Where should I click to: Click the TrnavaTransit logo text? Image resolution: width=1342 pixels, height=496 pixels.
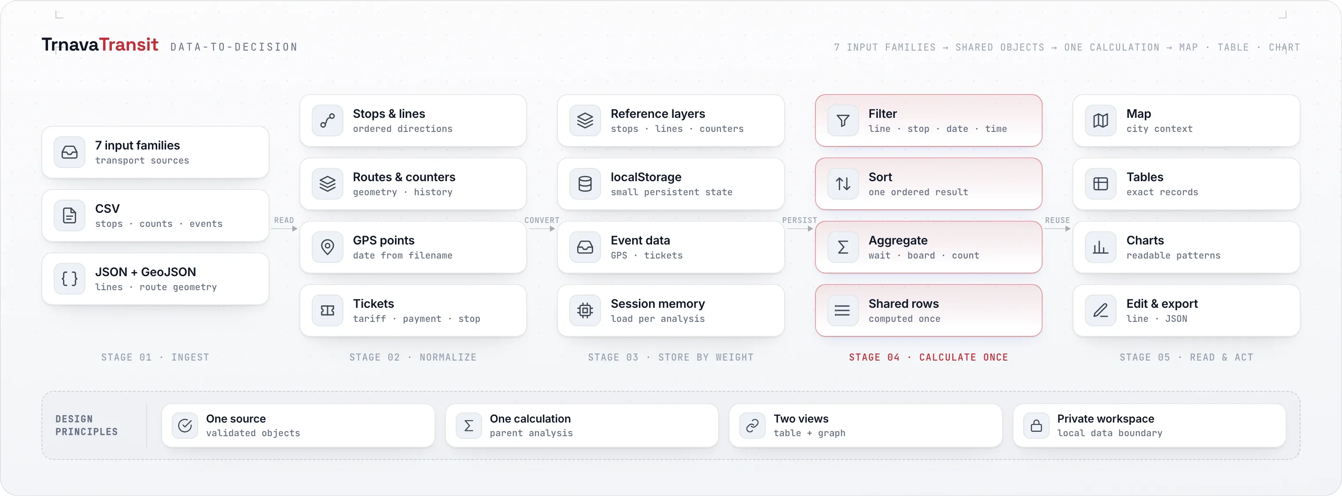pos(100,45)
